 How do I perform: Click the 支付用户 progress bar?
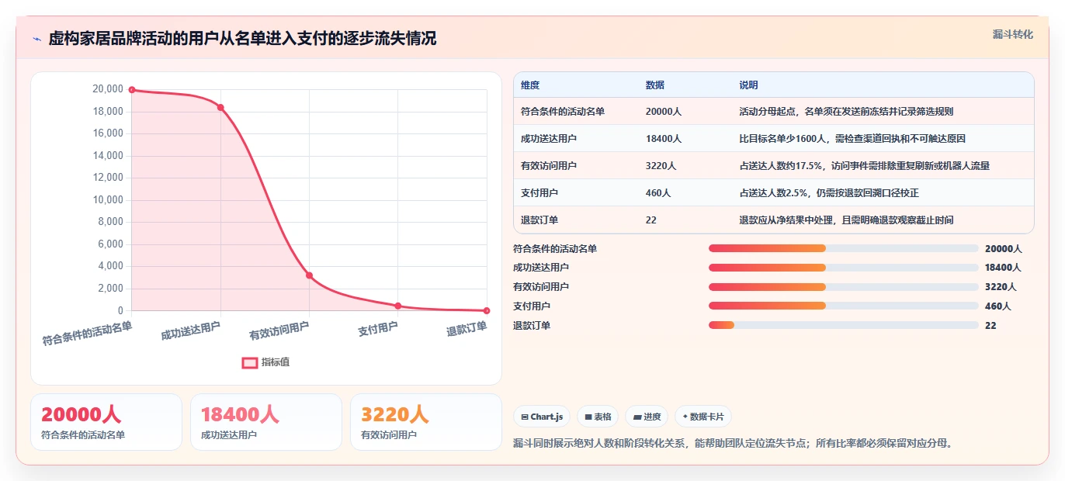point(843,306)
